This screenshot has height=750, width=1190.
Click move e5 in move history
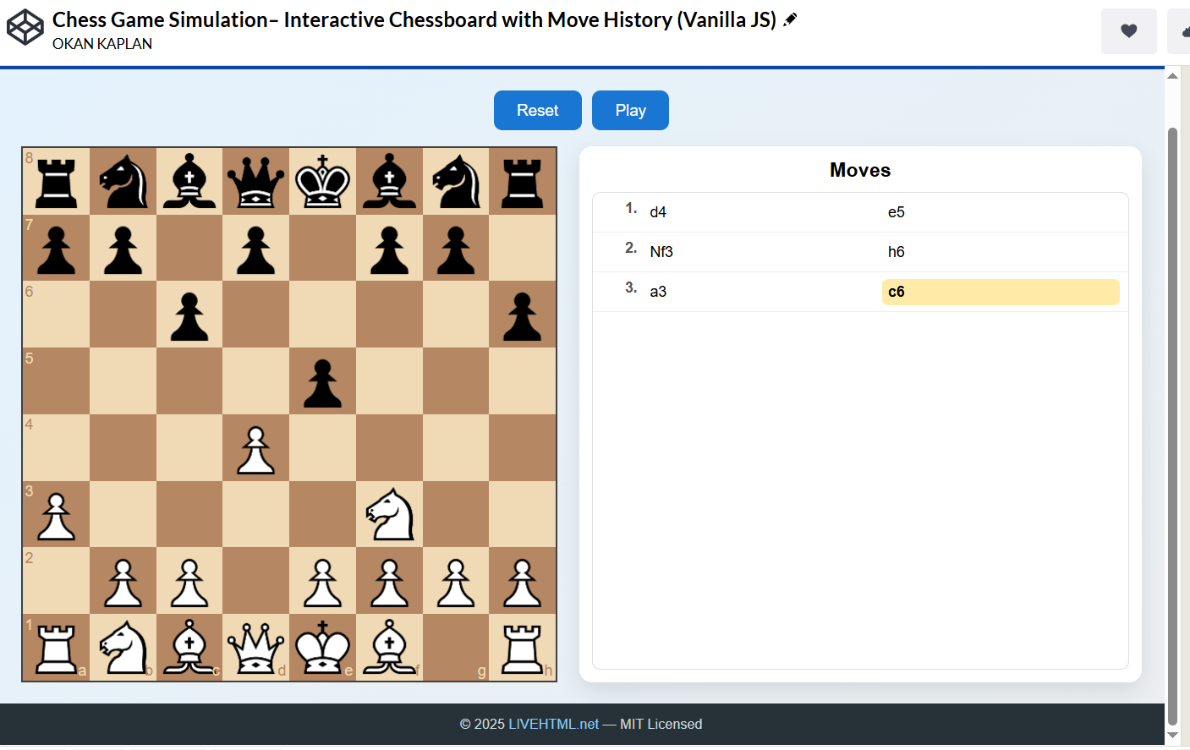[x=1001, y=212]
